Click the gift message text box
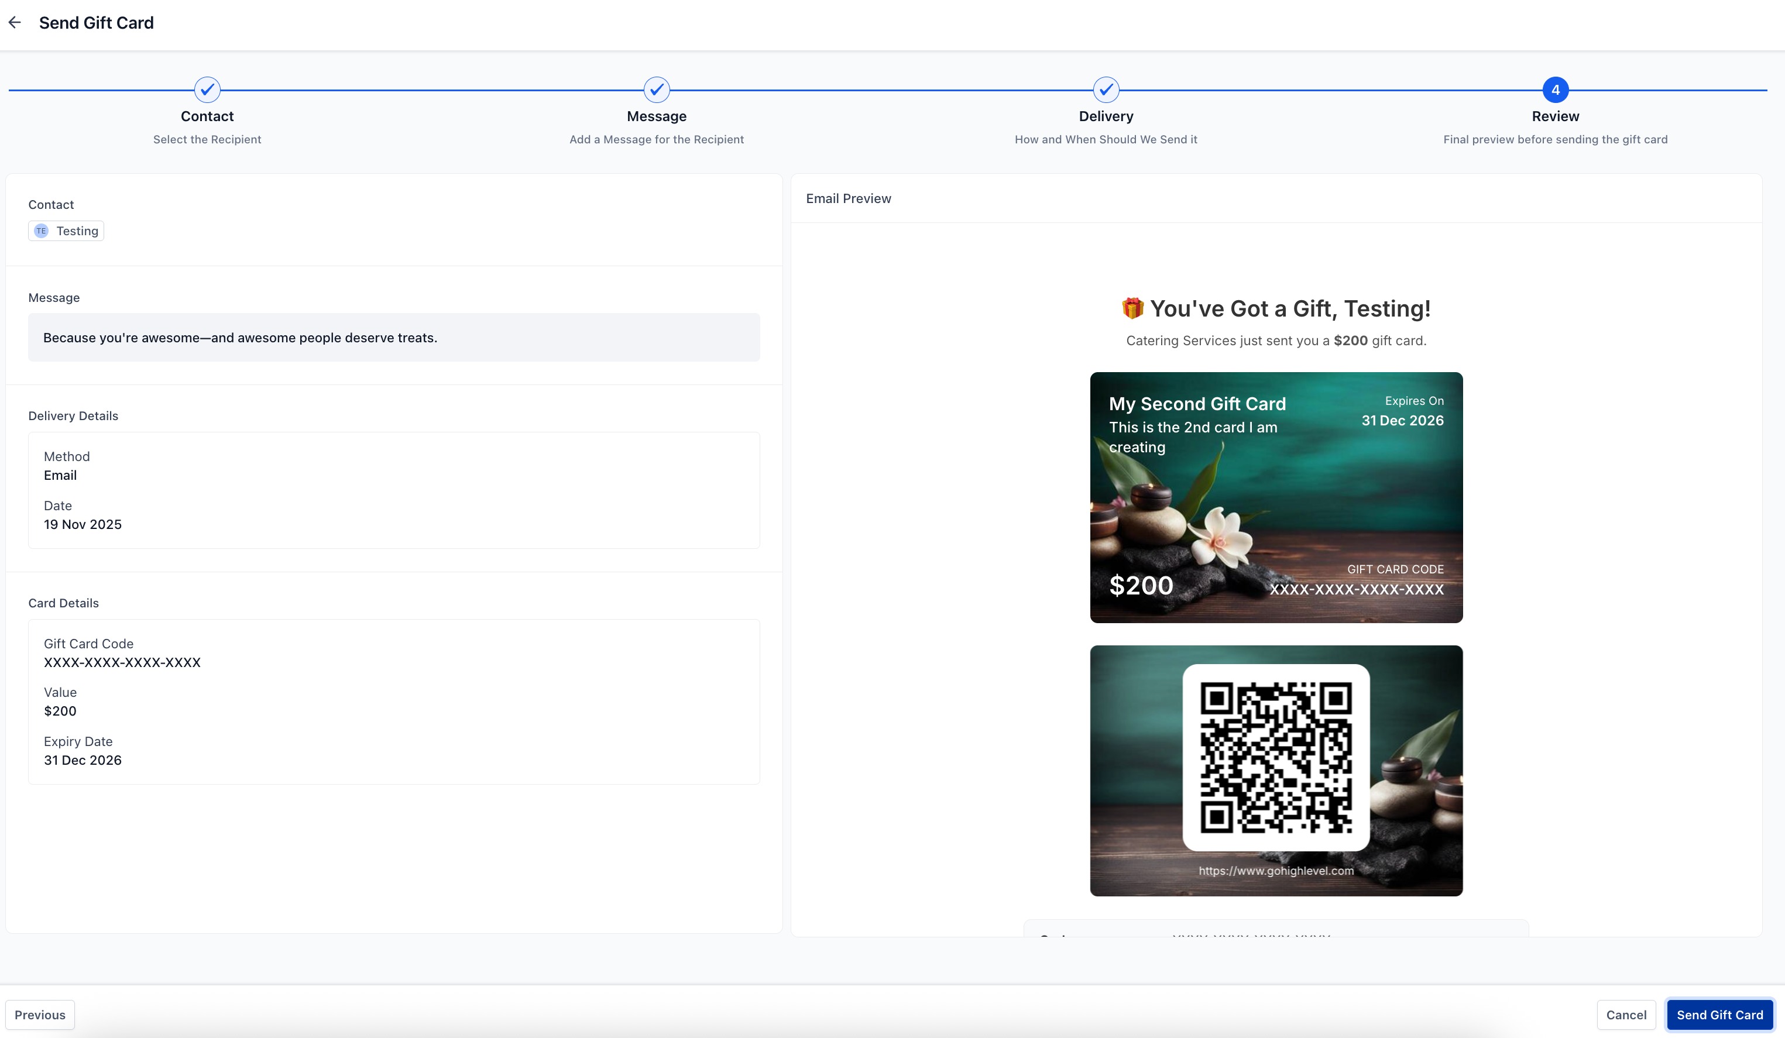1785x1038 pixels. (394, 338)
